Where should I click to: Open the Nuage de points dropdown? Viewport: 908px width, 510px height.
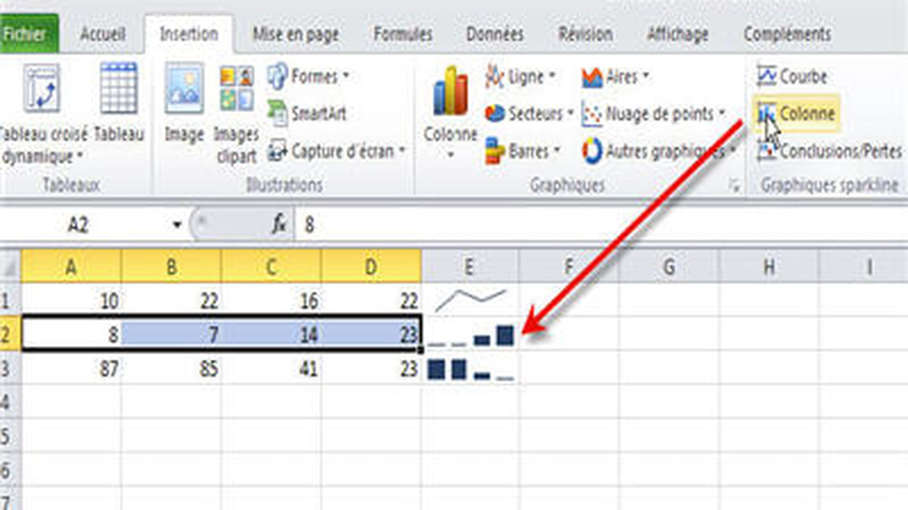pyautogui.click(x=654, y=113)
